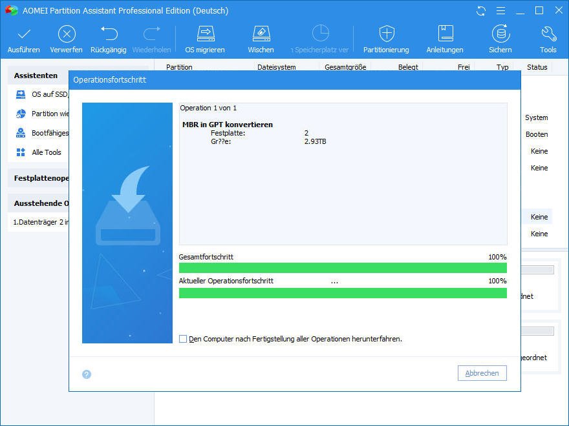Click the Frei column header
This screenshot has height=426, width=569.
(464, 67)
